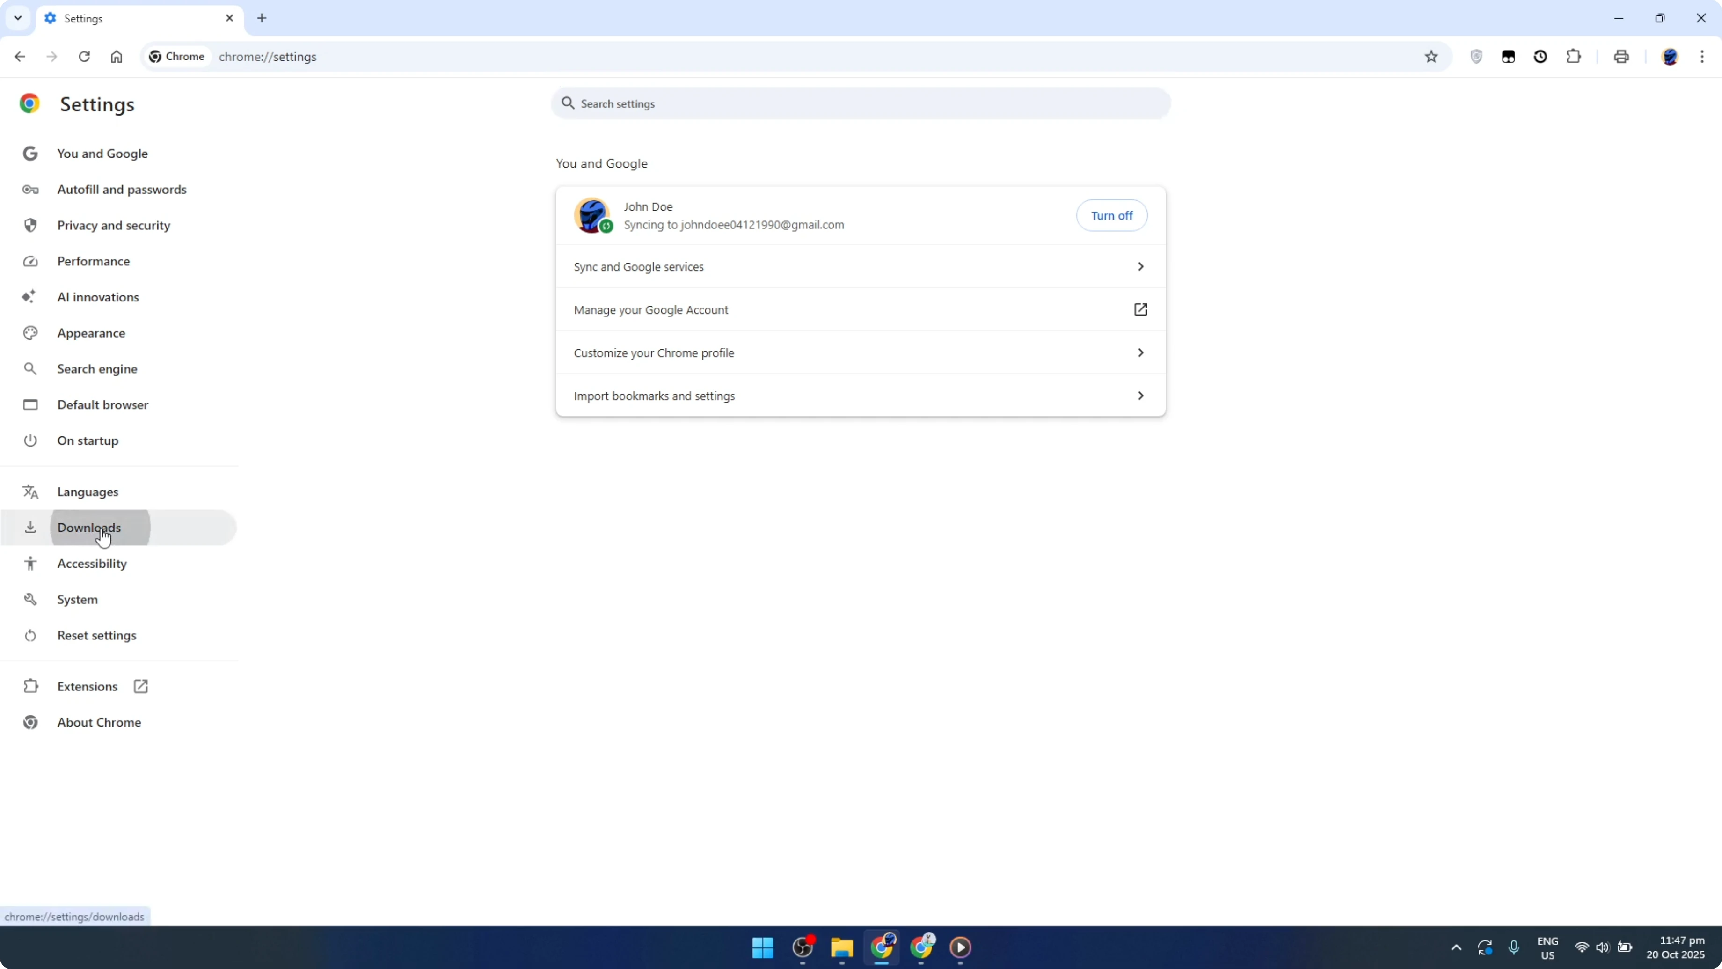
Task: Open the clock history extension icon
Action: click(1540, 57)
